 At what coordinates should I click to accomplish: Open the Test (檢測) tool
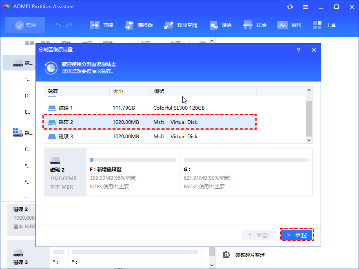coord(289,25)
